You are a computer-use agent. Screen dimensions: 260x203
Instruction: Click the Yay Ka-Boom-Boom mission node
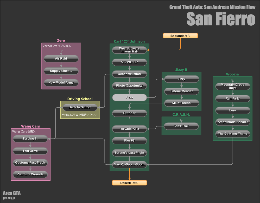click(129, 165)
